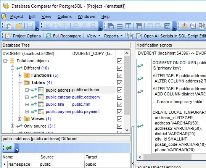Expand the public.address table node
The width and height of the screenshot is (206, 168).
point(27,90)
